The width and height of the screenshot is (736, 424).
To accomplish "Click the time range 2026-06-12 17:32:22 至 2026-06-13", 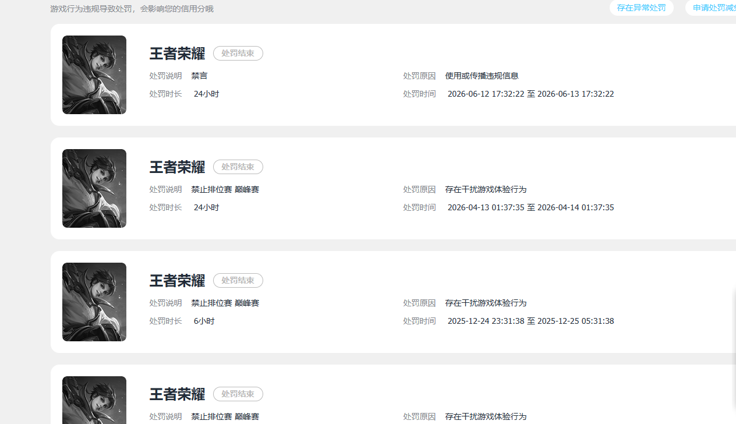I will 530,94.
